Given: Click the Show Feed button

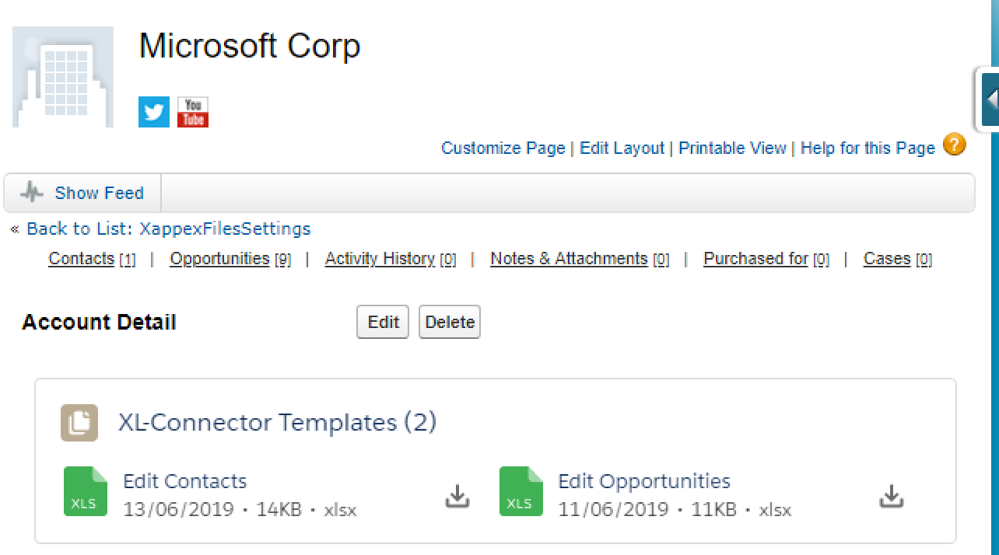Looking at the screenshot, I should (82, 193).
